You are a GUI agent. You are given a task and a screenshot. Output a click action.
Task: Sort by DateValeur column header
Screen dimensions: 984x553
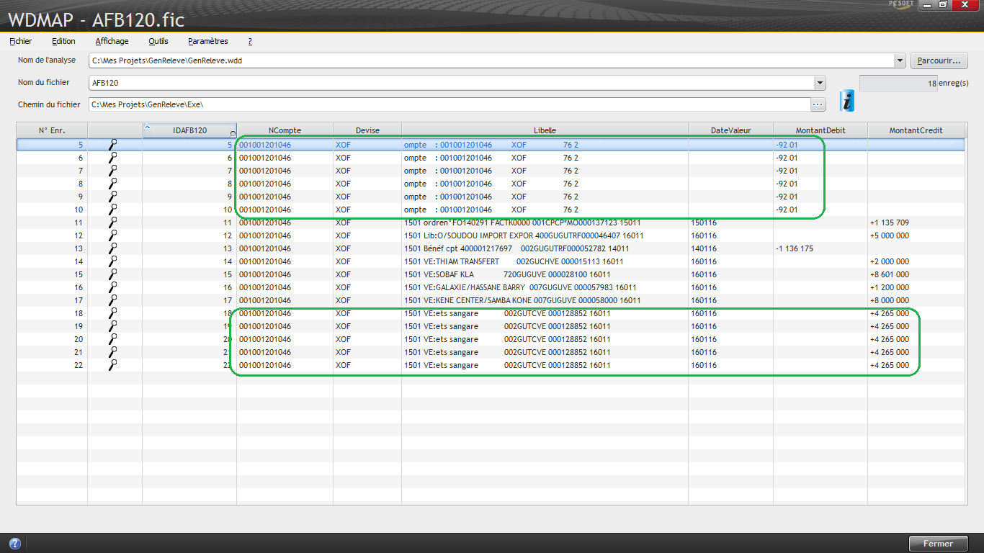[x=730, y=130]
